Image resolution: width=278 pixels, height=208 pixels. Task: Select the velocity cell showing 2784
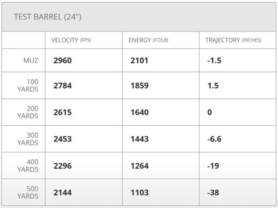(x=63, y=86)
